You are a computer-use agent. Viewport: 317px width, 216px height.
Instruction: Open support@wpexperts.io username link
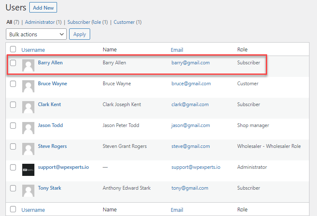(63, 167)
